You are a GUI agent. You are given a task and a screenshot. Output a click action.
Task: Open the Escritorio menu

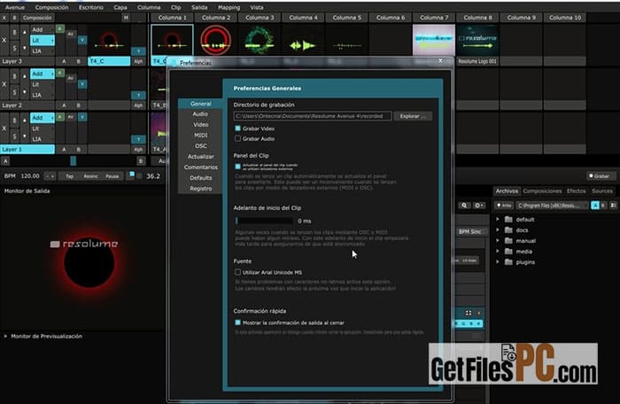[x=91, y=7]
